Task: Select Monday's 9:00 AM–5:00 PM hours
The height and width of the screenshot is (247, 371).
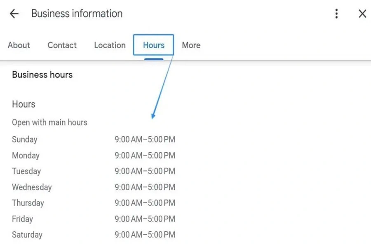Action: (x=145, y=156)
